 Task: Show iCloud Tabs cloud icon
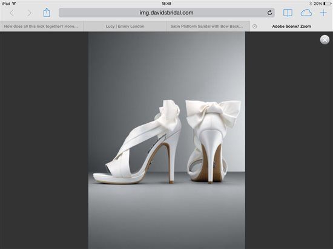tap(306, 13)
